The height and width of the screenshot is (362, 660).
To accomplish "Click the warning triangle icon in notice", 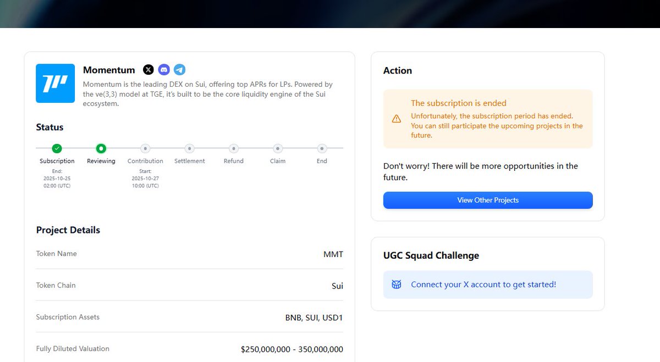I will 397,119.
